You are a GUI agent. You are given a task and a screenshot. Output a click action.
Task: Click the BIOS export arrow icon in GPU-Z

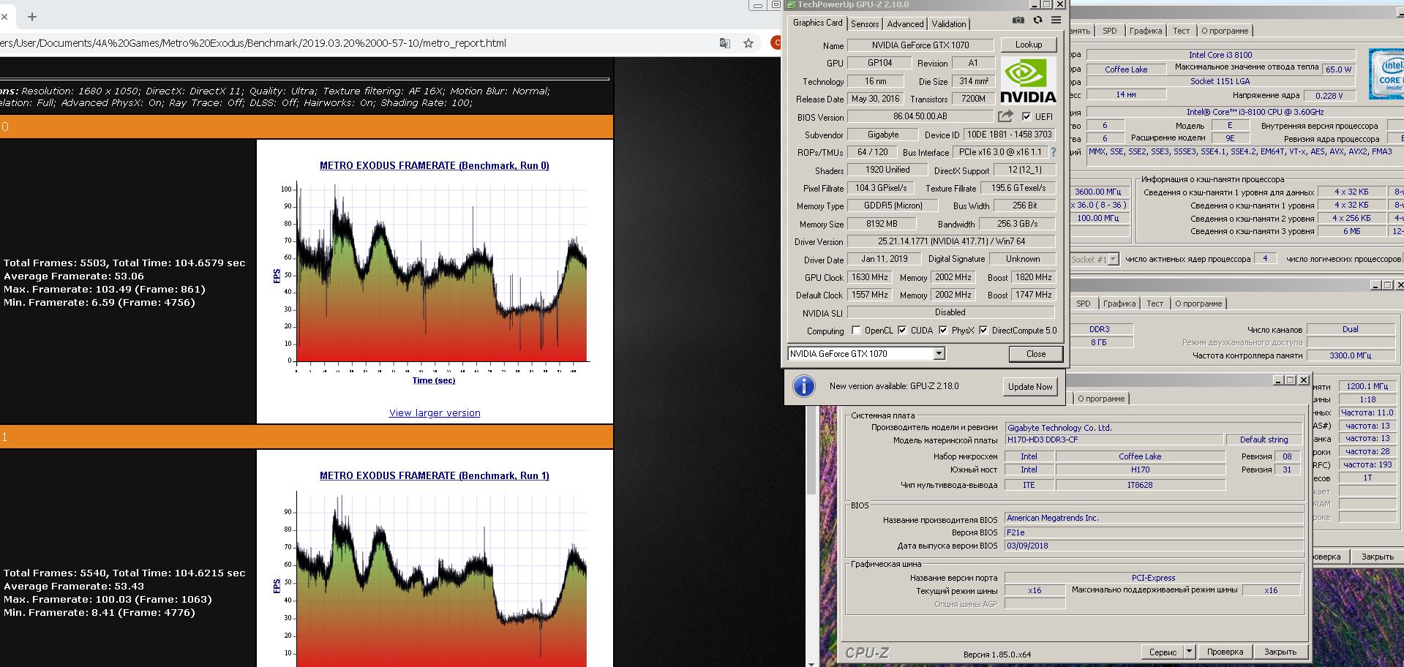[1006, 116]
